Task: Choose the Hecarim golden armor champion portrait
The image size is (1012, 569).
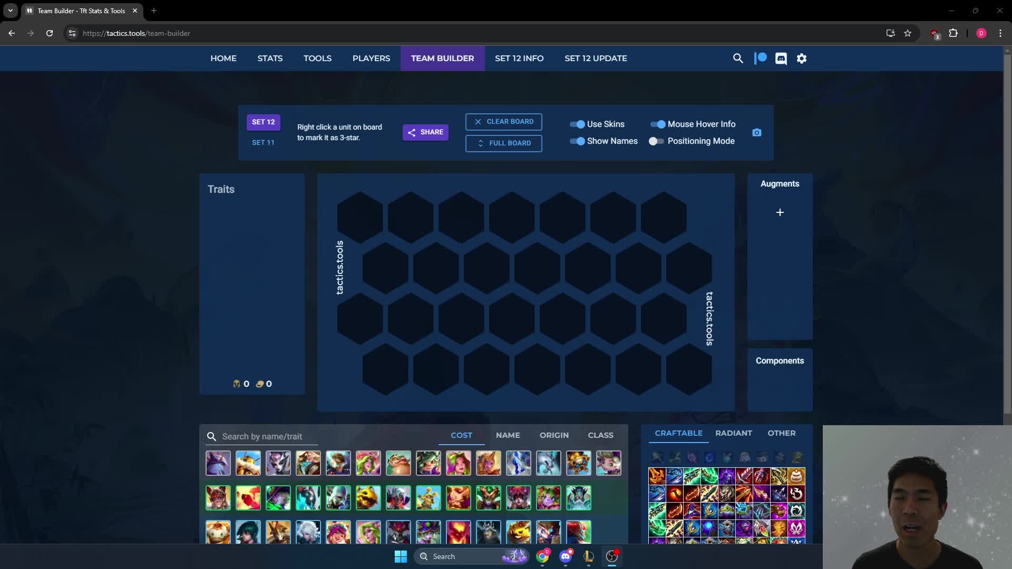Action: tap(278, 532)
